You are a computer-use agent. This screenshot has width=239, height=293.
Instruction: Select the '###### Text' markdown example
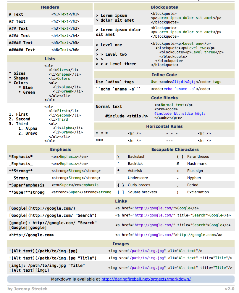[22, 50]
